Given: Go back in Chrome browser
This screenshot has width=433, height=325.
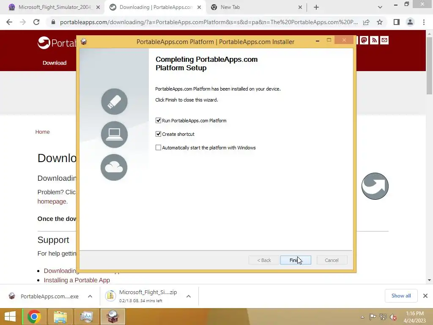Looking at the screenshot, I should [9, 22].
